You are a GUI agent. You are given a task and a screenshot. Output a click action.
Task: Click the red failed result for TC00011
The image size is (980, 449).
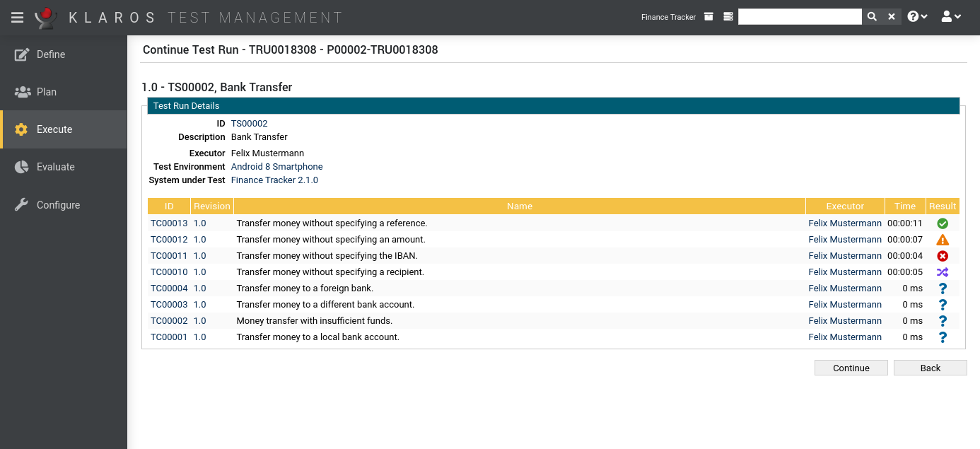[x=943, y=256]
